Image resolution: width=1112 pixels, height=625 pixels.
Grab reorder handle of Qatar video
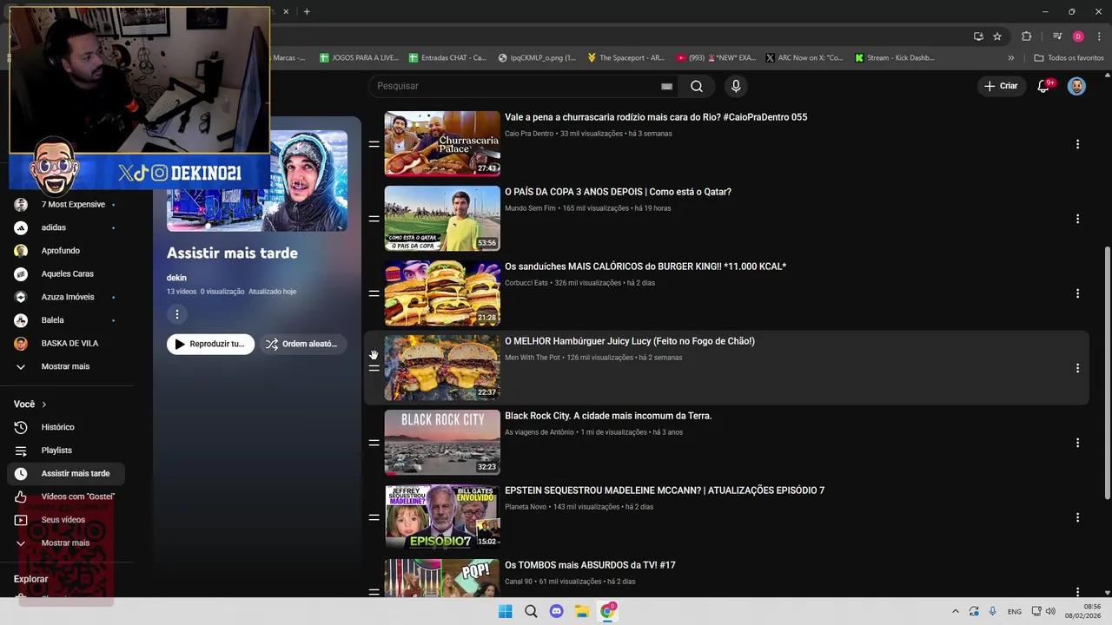[x=374, y=219]
